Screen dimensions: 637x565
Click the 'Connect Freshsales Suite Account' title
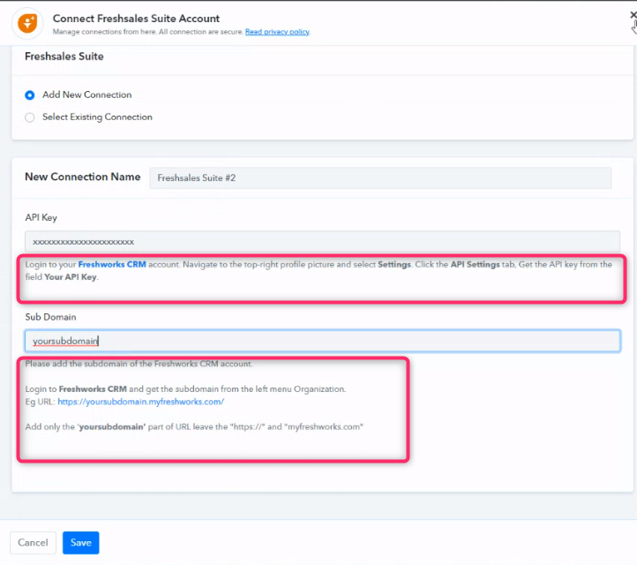(136, 19)
